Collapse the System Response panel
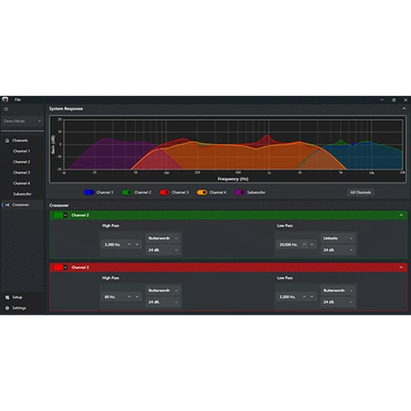This screenshot has width=411, height=411. 404,108
